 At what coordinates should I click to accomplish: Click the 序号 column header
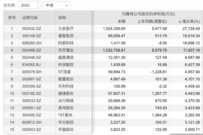[11, 18]
